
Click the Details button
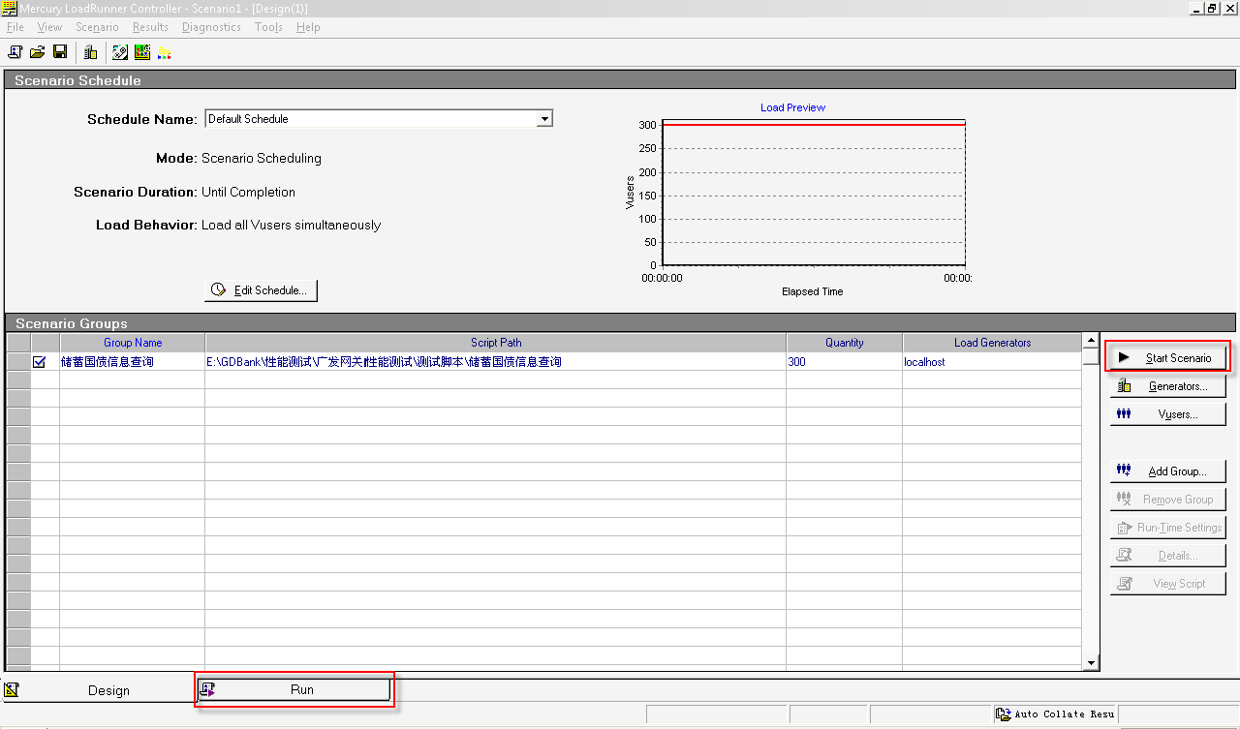point(1168,556)
